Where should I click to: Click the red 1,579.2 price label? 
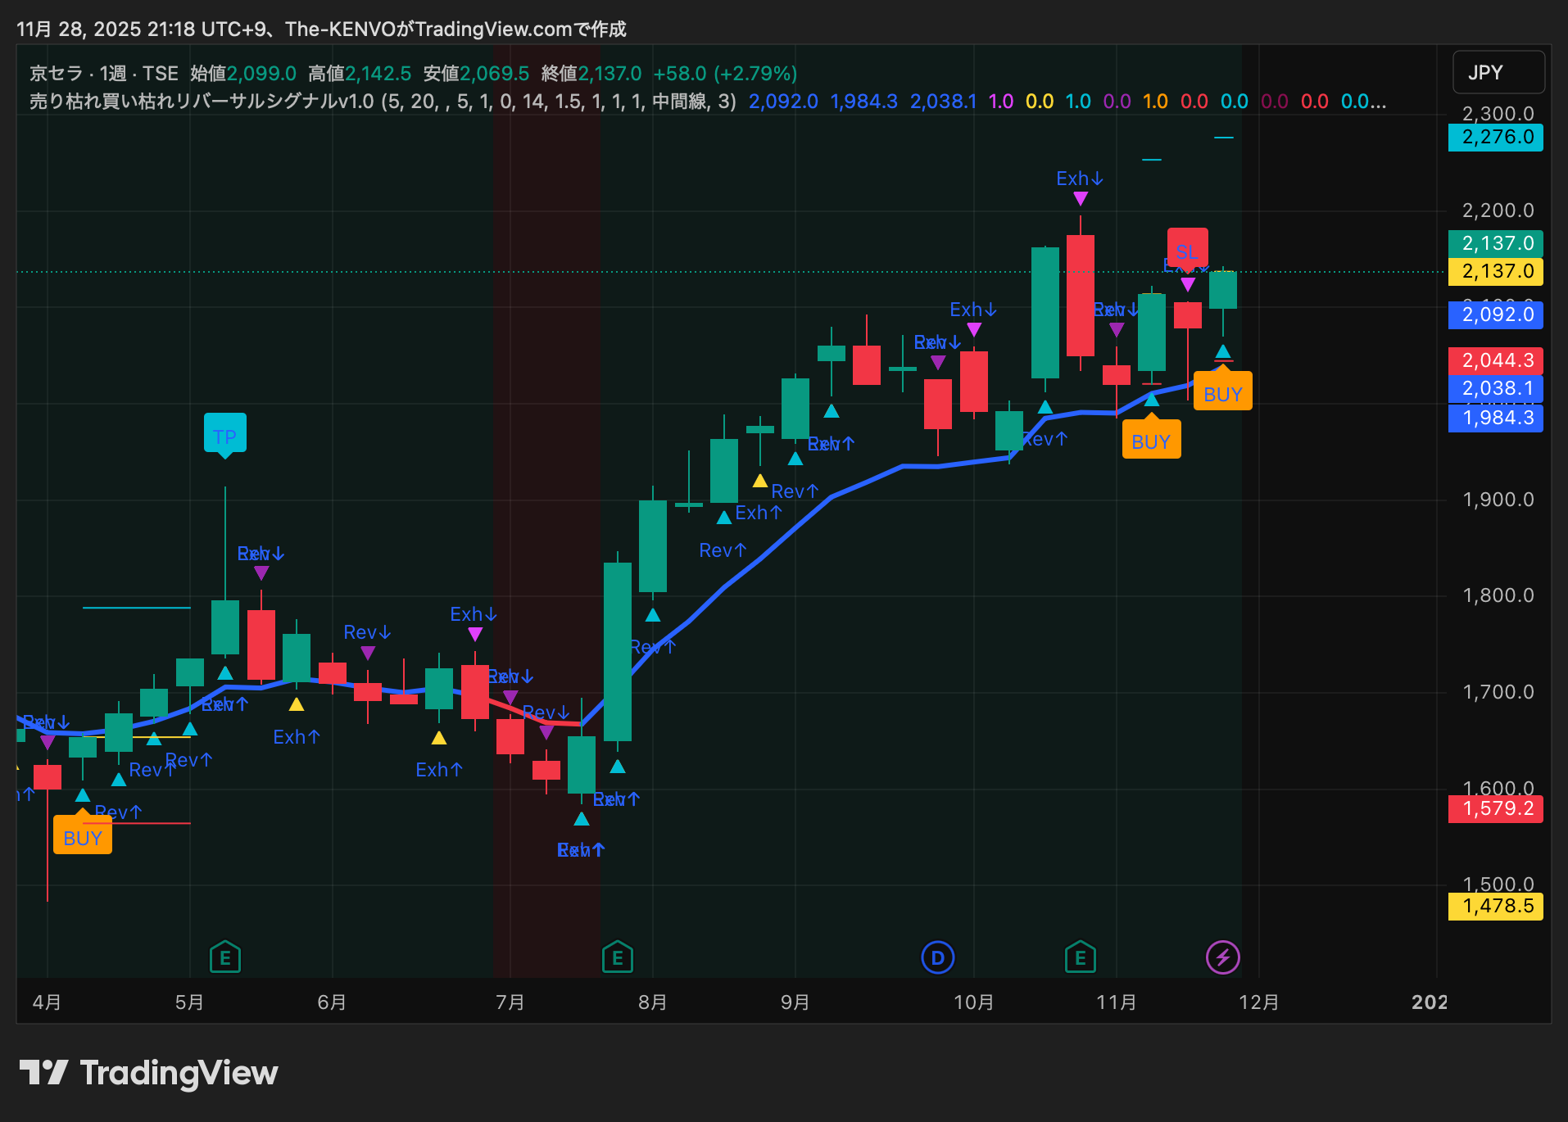point(1496,808)
